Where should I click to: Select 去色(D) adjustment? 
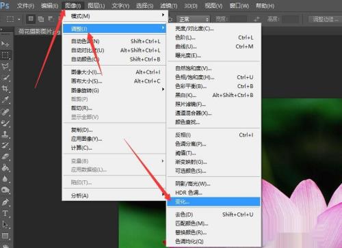coord(213,215)
